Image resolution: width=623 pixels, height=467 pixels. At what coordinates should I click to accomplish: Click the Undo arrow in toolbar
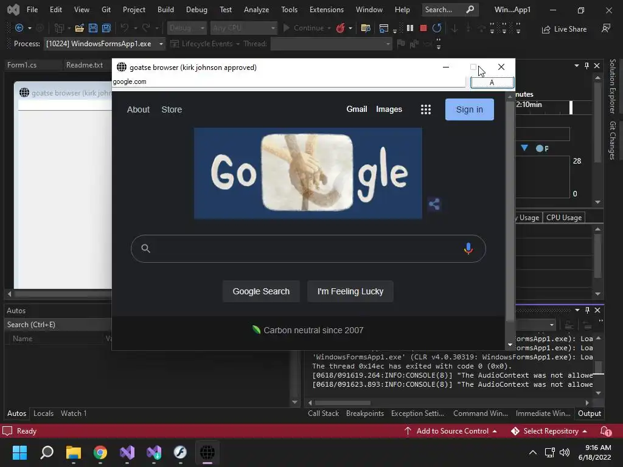point(124,28)
